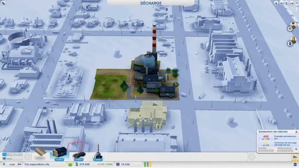Click the first advisor portrait
Image resolution: width=299 pixels, height=168 pixels.
pos(293,25)
